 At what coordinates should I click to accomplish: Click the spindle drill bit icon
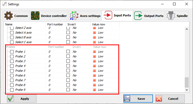pyautogui.click(x=171, y=16)
